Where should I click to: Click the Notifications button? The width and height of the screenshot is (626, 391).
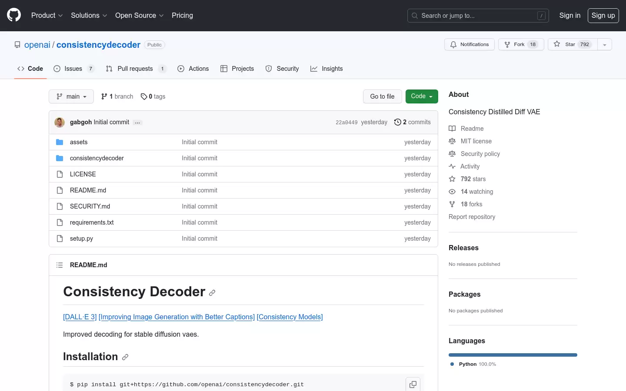469,44
